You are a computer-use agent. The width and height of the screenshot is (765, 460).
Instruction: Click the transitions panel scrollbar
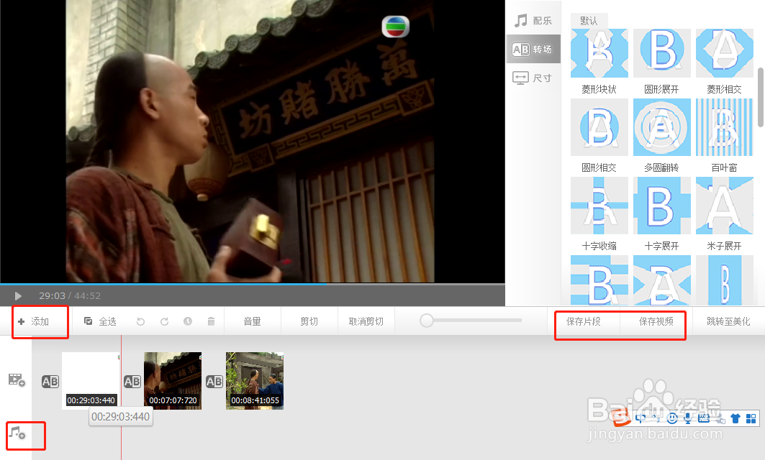760,98
